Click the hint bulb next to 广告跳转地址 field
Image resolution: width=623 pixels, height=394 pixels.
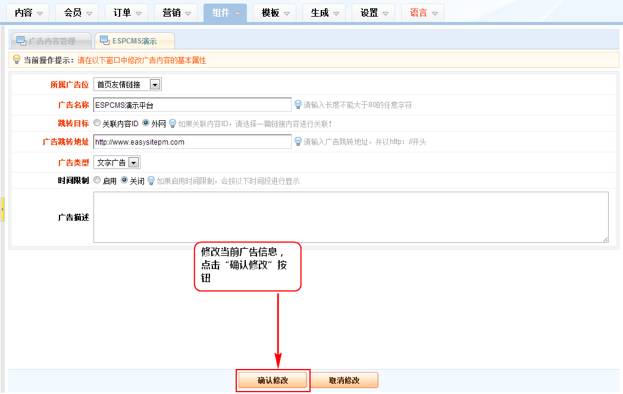click(298, 142)
